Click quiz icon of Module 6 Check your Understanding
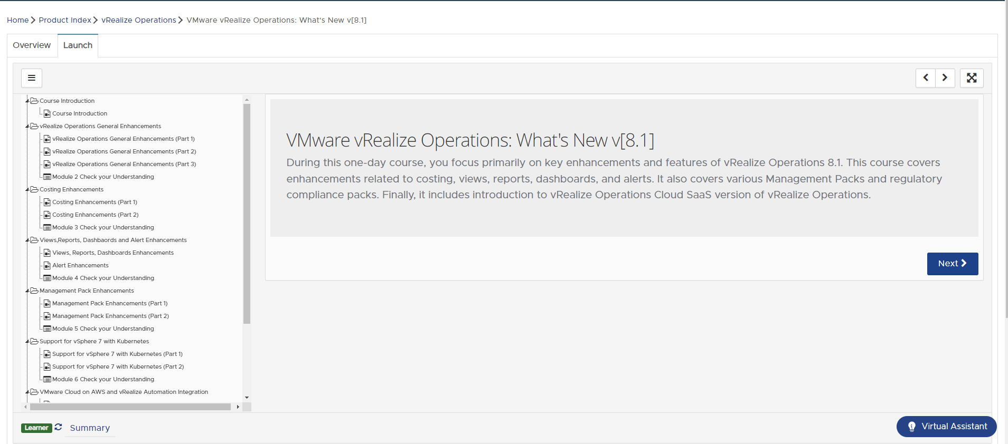The width and height of the screenshot is (1008, 444). coord(47,379)
